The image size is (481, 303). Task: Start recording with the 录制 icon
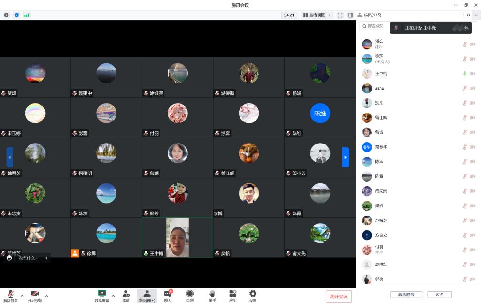(x=190, y=294)
